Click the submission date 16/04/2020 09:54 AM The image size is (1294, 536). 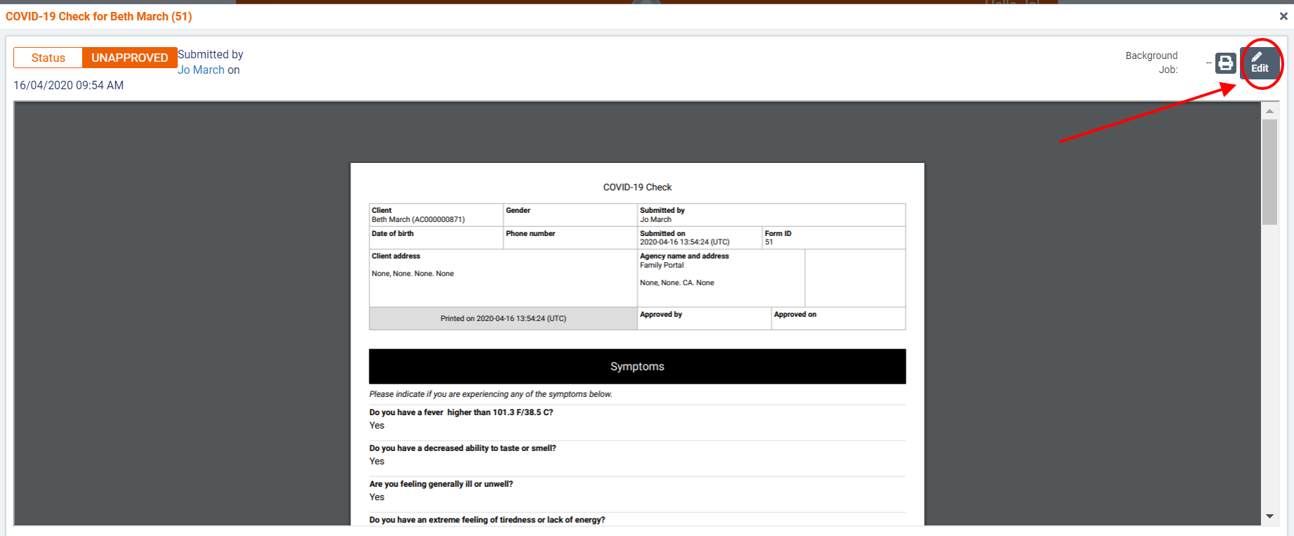point(69,86)
